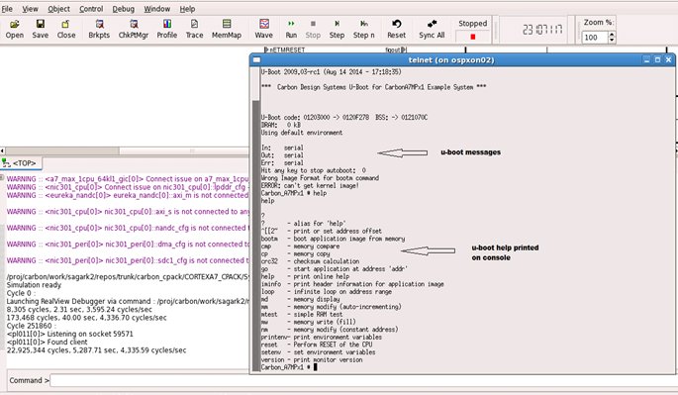The width and height of the screenshot is (678, 395).
Task: Click the Save toolbar icon
Action: 40,30
